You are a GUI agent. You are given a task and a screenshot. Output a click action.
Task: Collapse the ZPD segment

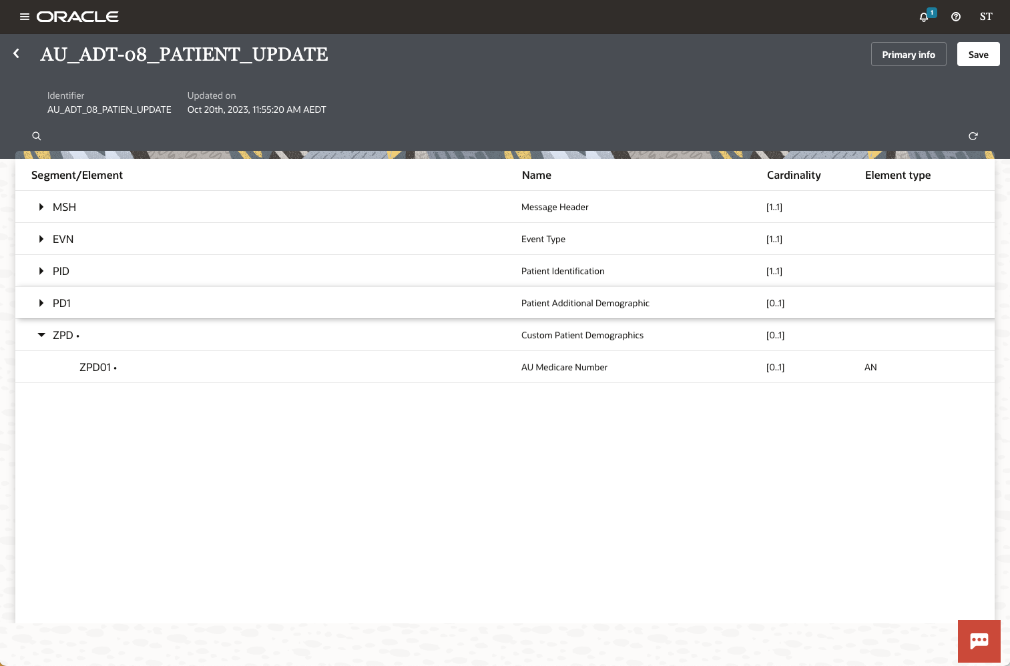point(41,335)
